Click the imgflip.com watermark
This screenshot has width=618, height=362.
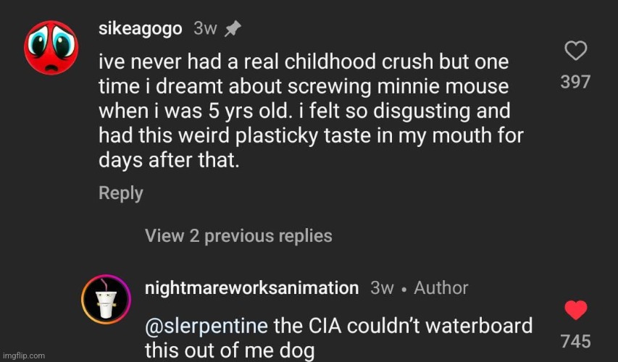pos(24,355)
